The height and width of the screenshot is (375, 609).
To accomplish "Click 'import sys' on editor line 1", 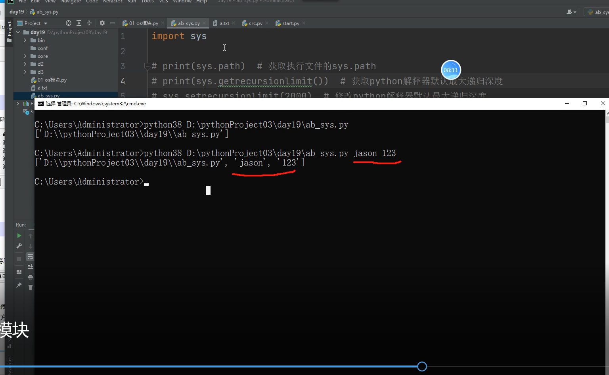I will tap(179, 36).
